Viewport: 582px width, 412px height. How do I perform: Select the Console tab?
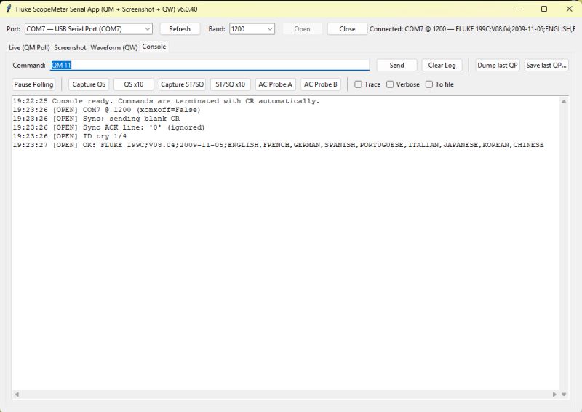(x=154, y=47)
